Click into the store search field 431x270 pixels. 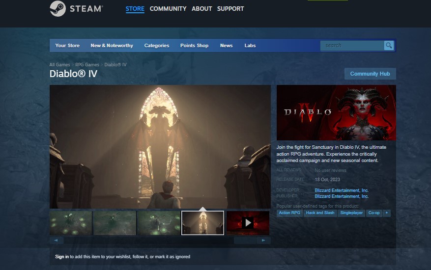coord(352,46)
